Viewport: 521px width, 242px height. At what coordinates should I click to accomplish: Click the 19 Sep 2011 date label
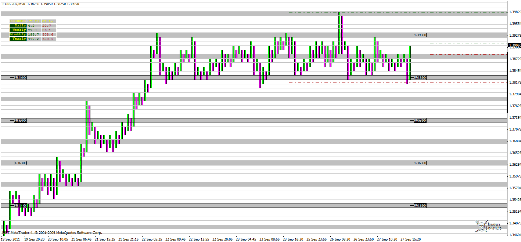coord(11,239)
